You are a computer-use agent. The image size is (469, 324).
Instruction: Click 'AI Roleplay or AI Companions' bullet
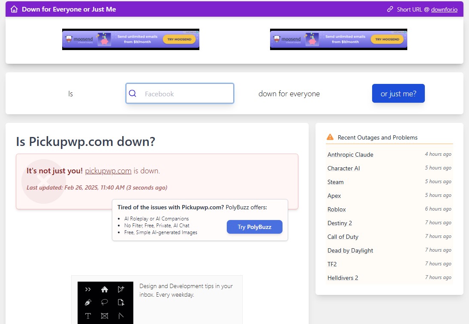(156, 219)
